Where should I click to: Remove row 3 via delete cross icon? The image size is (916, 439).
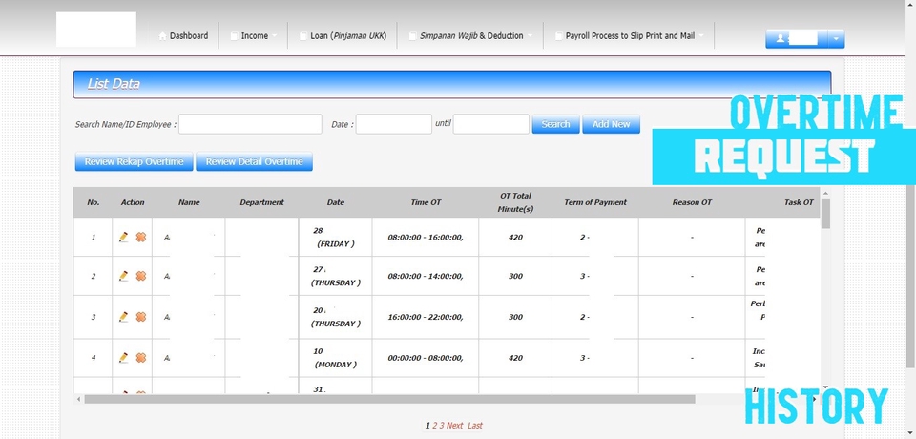pyautogui.click(x=141, y=316)
